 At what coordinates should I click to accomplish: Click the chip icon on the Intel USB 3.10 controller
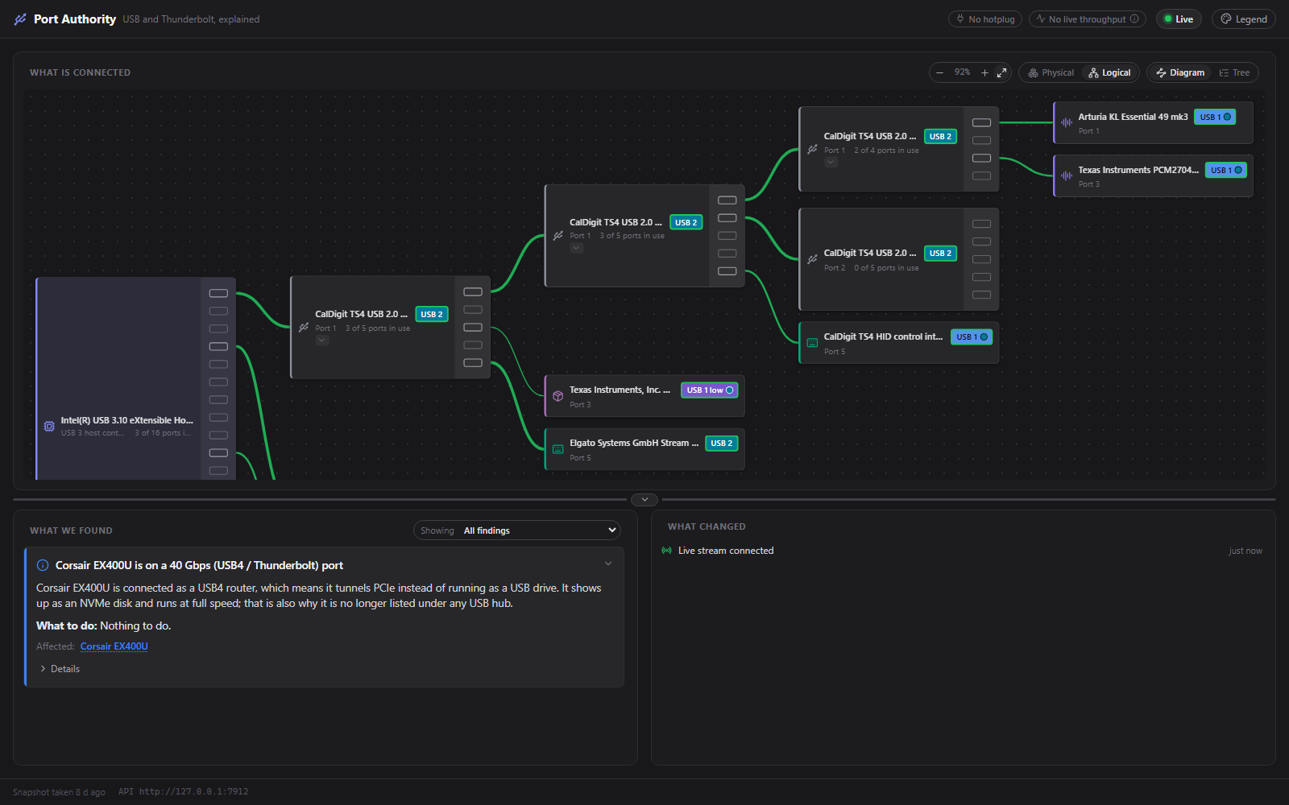click(x=49, y=426)
